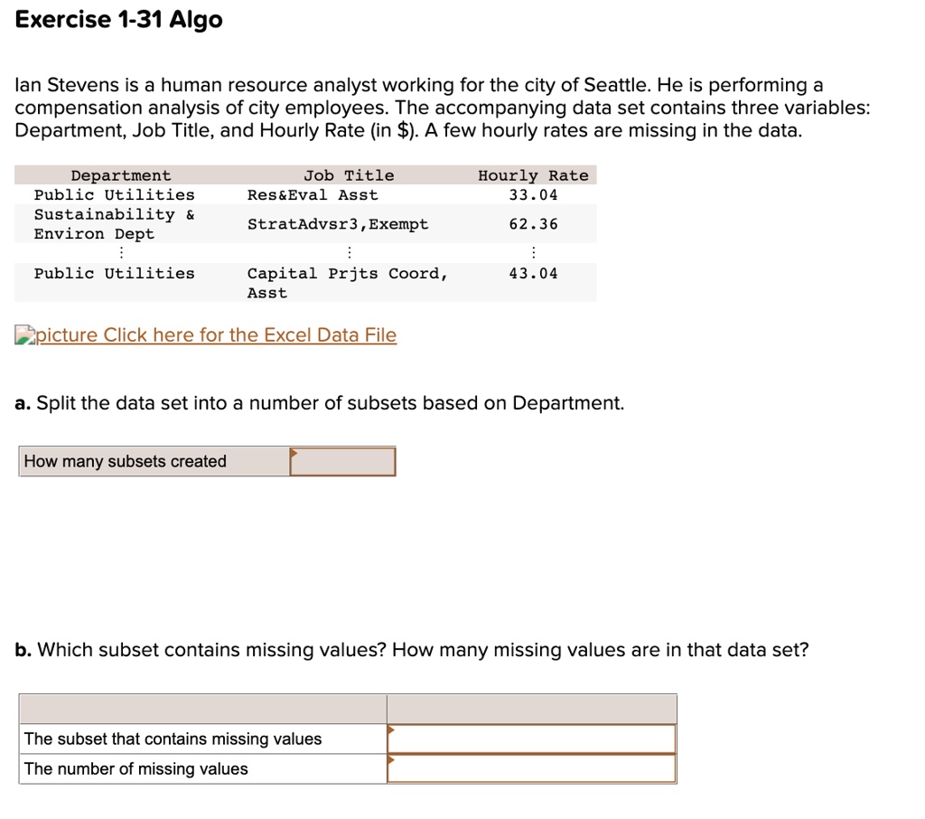
Task: Click the field for the subset containing missing values
Action: 532,738
